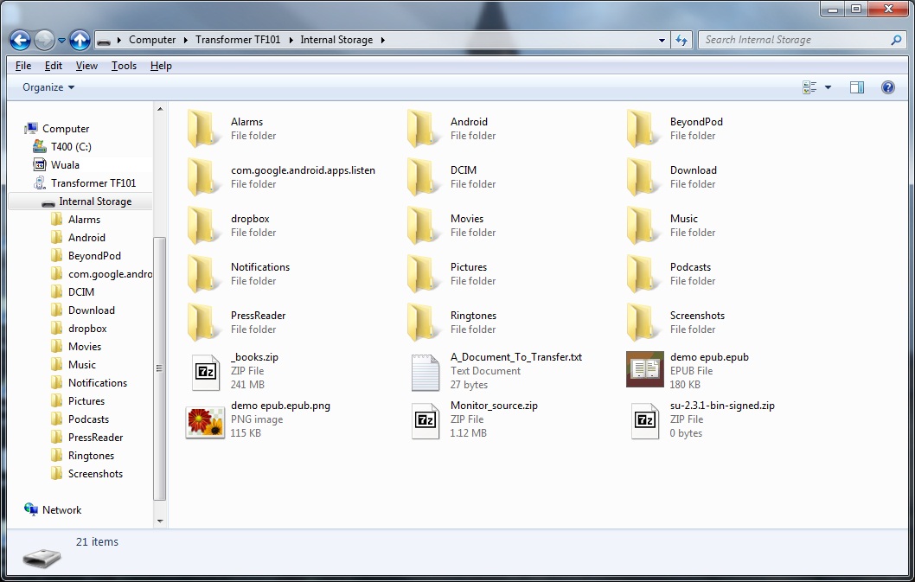Click the Up one level arrow button
915x582 pixels.
[x=80, y=40]
